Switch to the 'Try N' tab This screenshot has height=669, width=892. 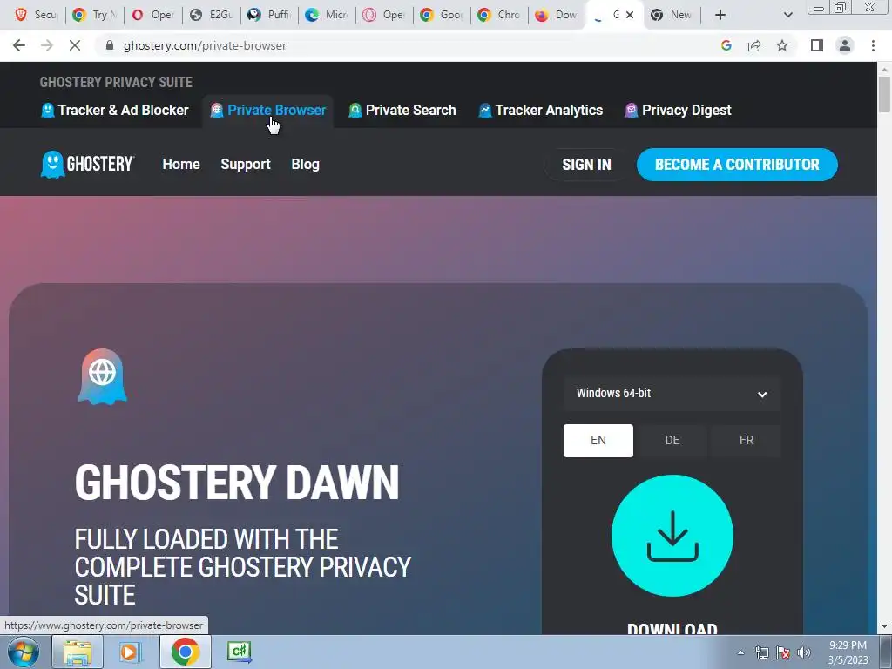click(x=94, y=15)
